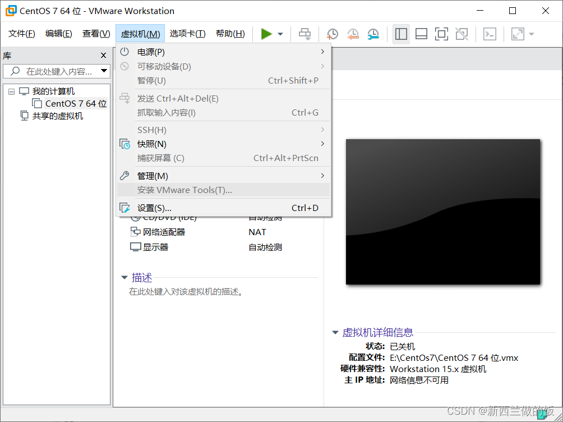Open the console view toolbar icon
Image resolution: width=563 pixels, height=422 pixels.
(490, 34)
